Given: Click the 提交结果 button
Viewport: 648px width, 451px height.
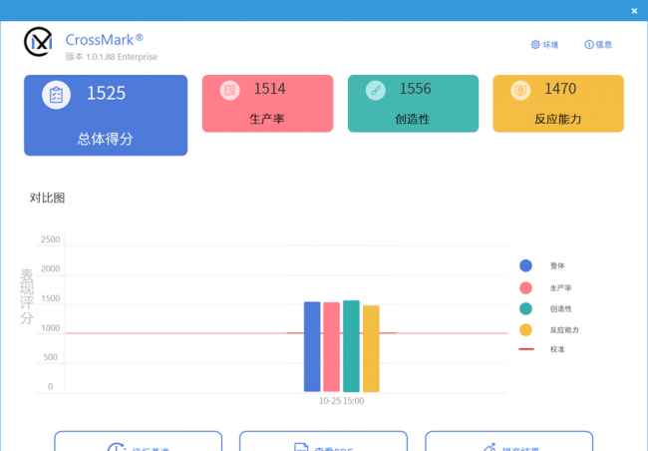Looking at the screenshot, I should pyautogui.click(x=508, y=441).
